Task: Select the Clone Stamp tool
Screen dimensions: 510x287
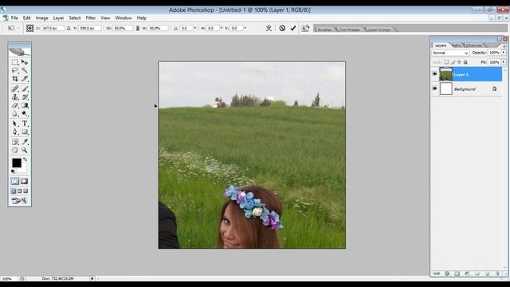Action: click(15, 97)
